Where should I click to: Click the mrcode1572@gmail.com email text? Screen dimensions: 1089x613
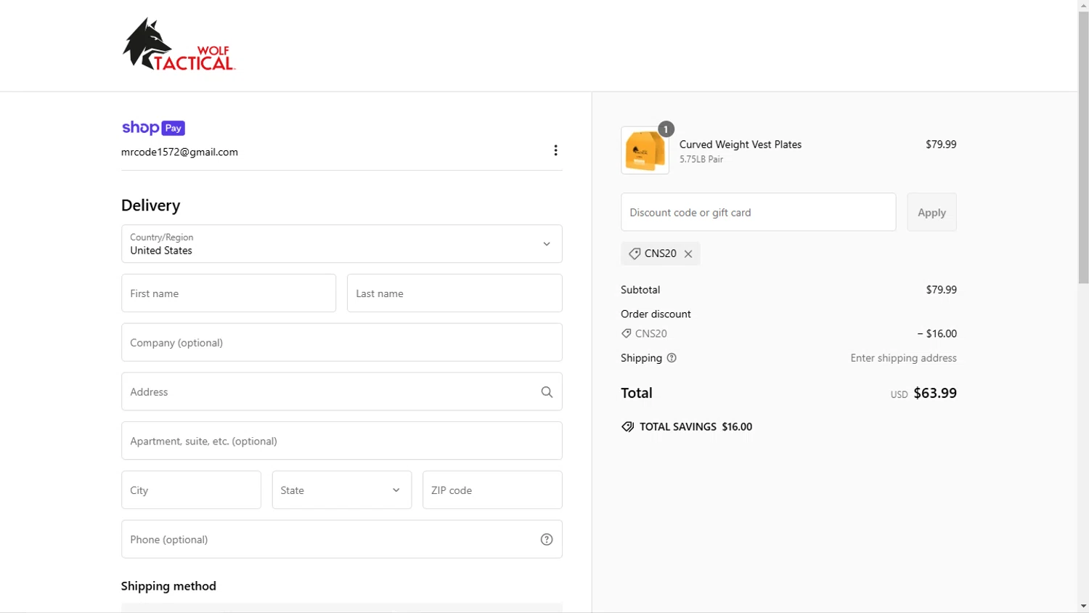click(x=179, y=153)
